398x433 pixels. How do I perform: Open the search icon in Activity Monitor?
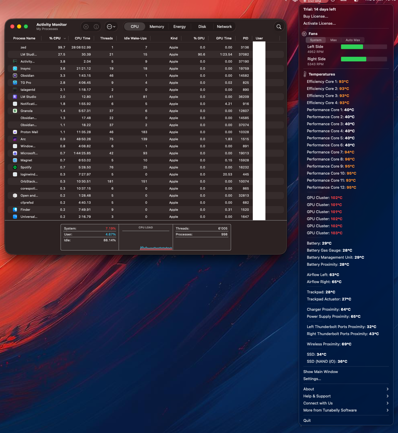[279, 27]
